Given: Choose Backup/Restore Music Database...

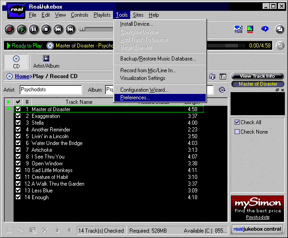Looking at the screenshot, I should coord(160,59).
